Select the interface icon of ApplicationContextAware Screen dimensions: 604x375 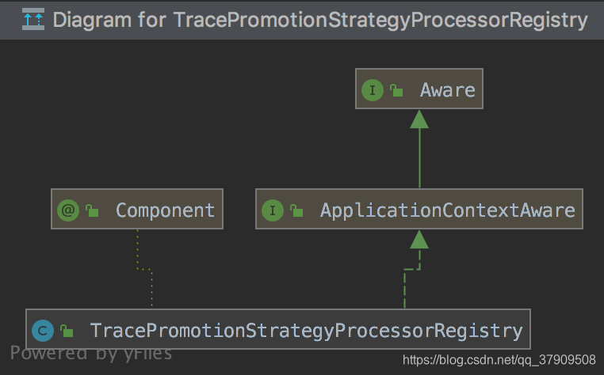pyautogui.click(x=273, y=210)
